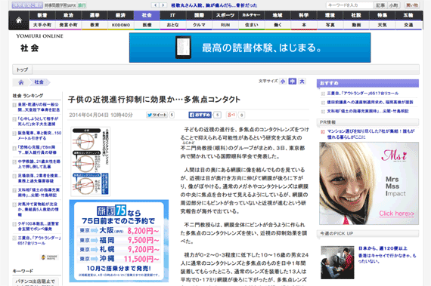
Task: Open ranking story about 皇居・乾通りの桜
Action: coord(39,107)
